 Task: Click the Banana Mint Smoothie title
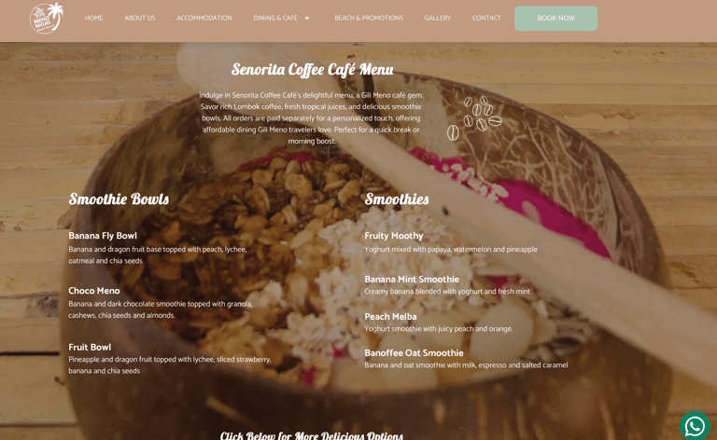coord(412,279)
